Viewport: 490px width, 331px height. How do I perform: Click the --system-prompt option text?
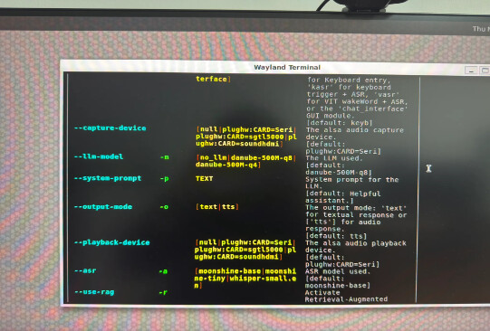point(108,178)
